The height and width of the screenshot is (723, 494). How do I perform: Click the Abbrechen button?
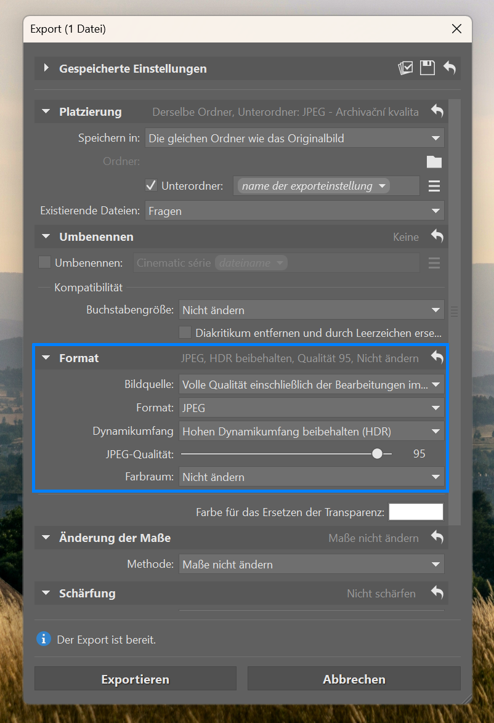354,679
